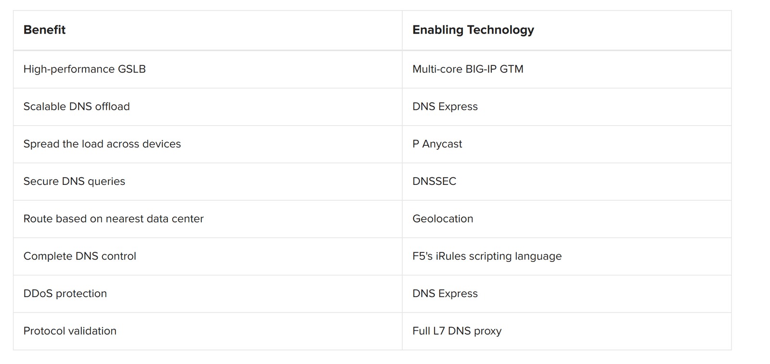Screen dimensions: 770x364
Task: Click Route based on nearest data center
Action: click(113, 219)
